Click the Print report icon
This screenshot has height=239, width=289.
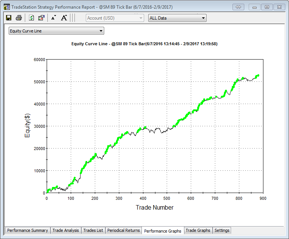tap(18, 18)
